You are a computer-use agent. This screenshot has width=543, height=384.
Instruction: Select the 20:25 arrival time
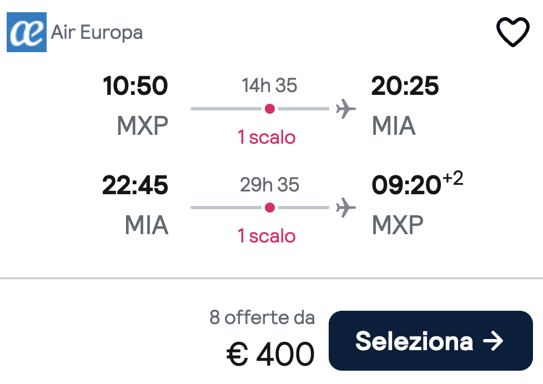405,85
